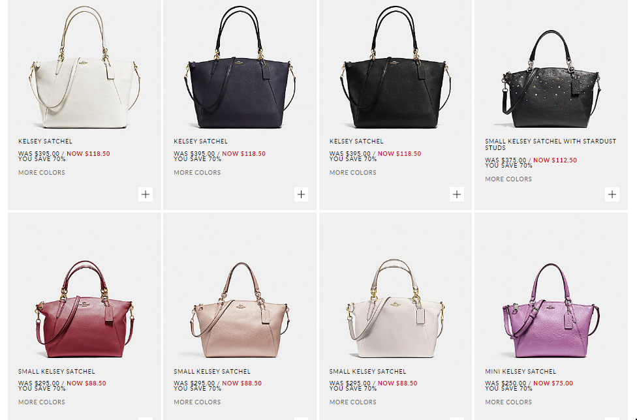Open the purple Mini Kelsey Satchel image
Screen dimensions: 637x420
tap(552, 310)
